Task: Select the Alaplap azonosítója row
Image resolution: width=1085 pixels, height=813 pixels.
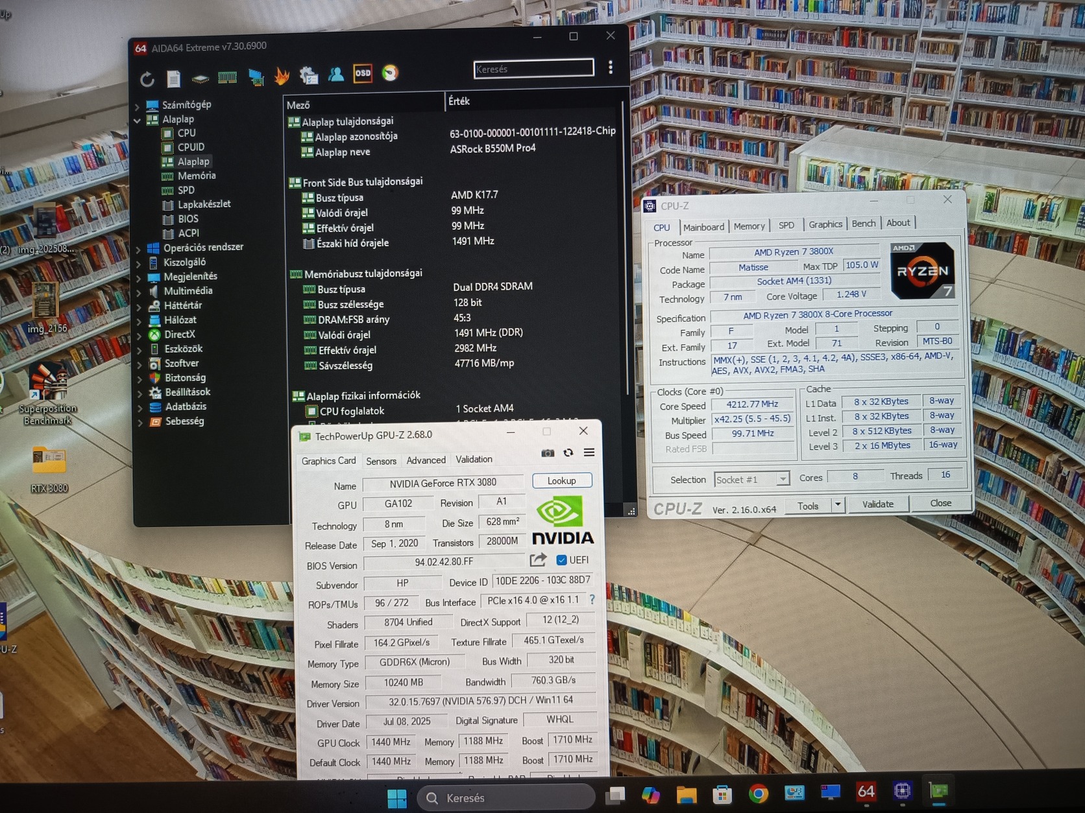Action: coord(356,137)
